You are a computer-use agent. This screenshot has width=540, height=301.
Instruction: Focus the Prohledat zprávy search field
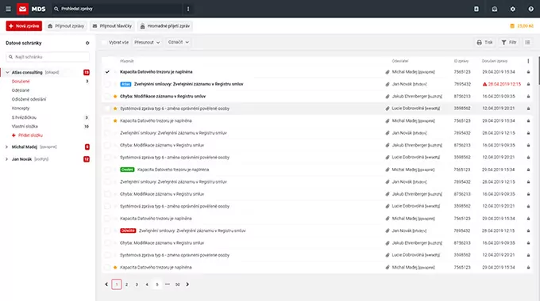(117, 9)
